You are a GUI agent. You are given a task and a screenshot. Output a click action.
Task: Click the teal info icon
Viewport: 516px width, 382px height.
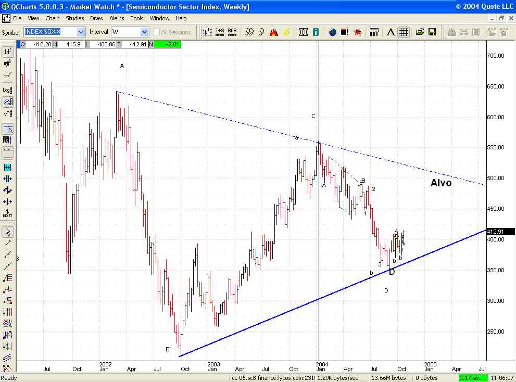point(316,32)
